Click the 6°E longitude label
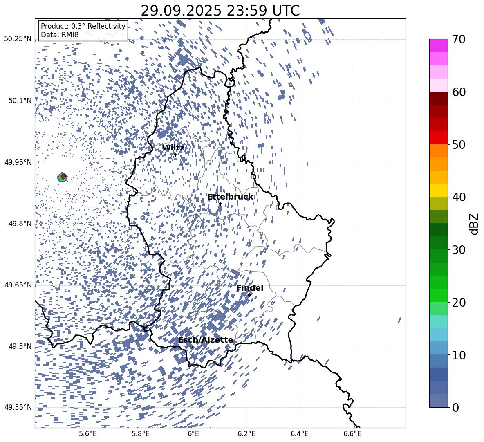Viewport: 484px width, 442px height. click(193, 434)
